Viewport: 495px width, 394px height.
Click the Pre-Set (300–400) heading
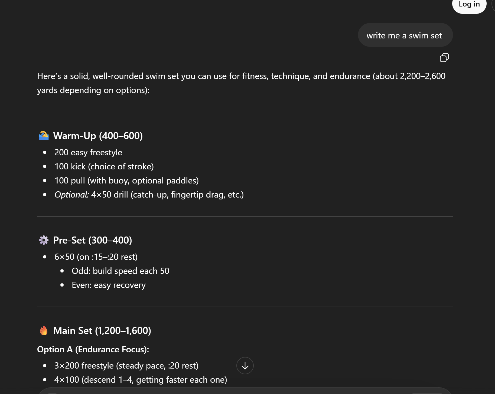(x=92, y=240)
